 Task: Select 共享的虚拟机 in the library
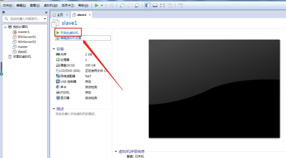(x=22, y=57)
